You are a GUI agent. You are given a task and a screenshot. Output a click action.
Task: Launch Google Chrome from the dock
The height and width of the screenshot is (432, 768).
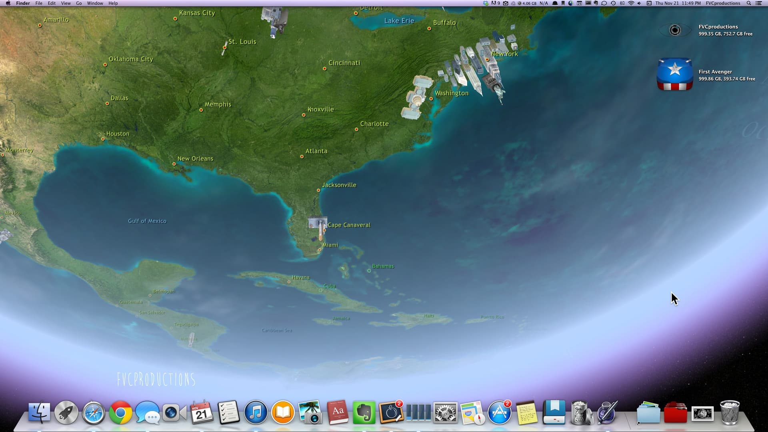tap(120, 412)
